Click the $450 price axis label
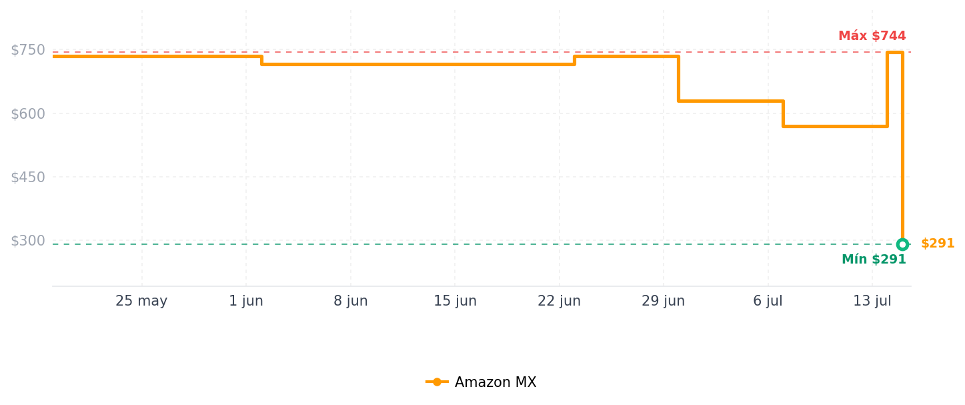This screenshot has height=405, width=965. tap(28, 177)
